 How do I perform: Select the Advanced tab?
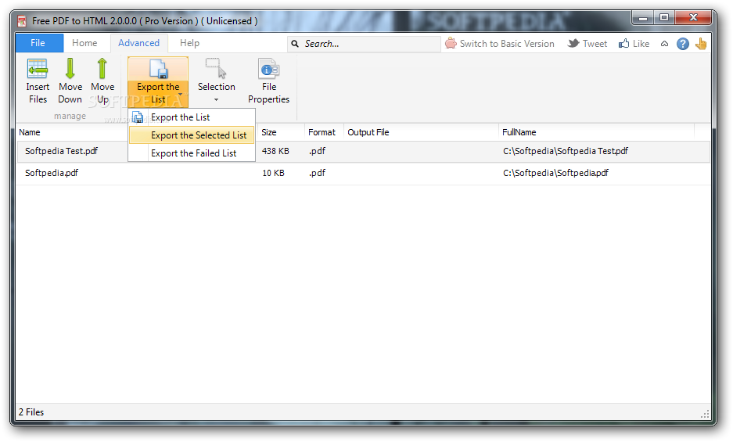click(x=138, y=43)
